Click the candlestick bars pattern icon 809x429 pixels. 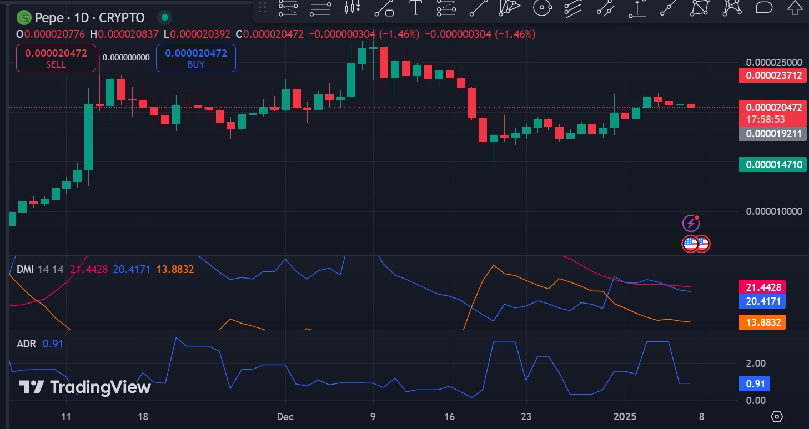353,8
